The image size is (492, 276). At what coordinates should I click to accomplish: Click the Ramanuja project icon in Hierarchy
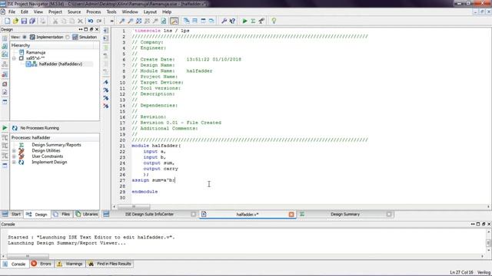click(22, 52)
